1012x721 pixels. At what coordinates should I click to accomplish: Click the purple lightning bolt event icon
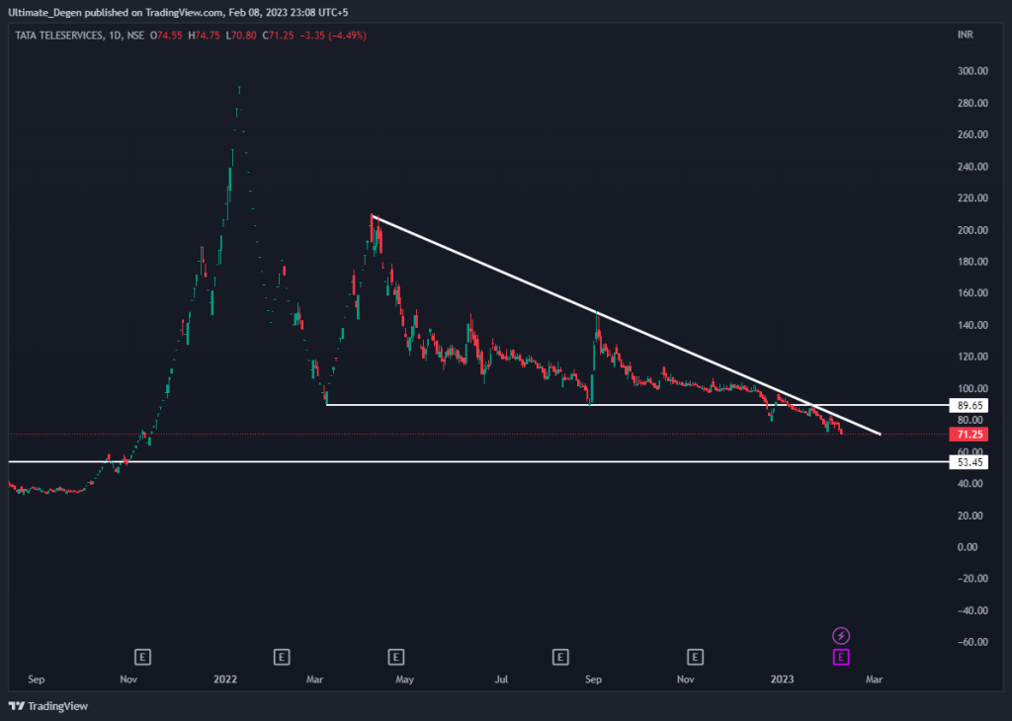coord(840,636)
